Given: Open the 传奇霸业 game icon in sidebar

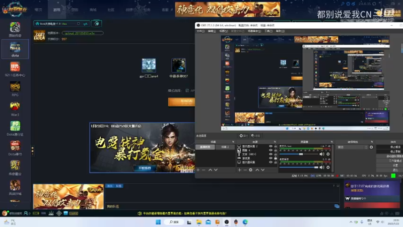Looking at the screenshot, I should (15, 165).
